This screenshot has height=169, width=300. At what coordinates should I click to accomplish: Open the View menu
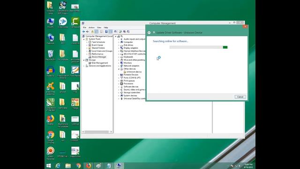(x=99, y=28)
